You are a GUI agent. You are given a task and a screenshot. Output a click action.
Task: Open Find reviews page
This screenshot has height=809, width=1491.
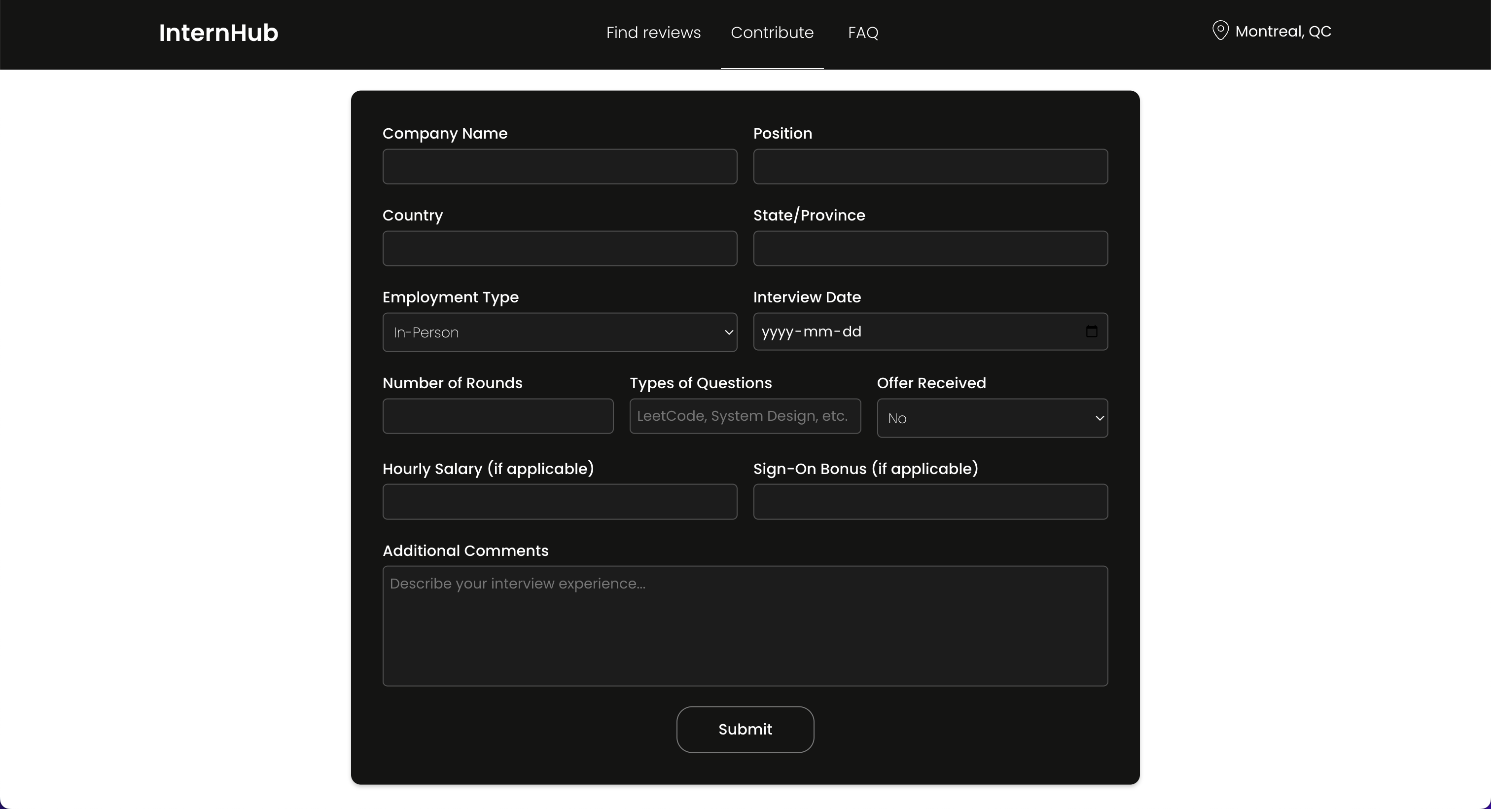tap(653, 33)
